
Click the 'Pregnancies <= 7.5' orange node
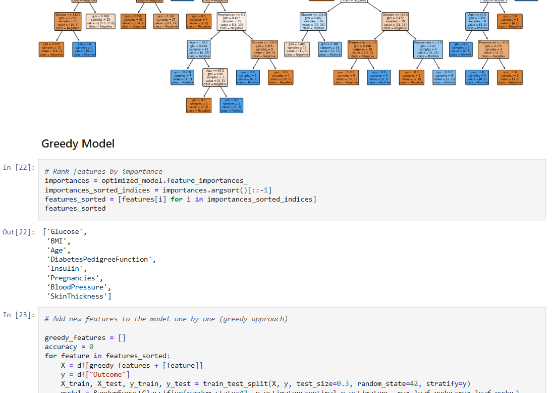click(x=363, y=49)
